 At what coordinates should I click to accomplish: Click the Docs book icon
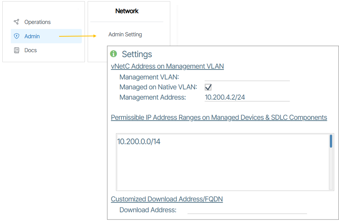[x=16, y=50]
